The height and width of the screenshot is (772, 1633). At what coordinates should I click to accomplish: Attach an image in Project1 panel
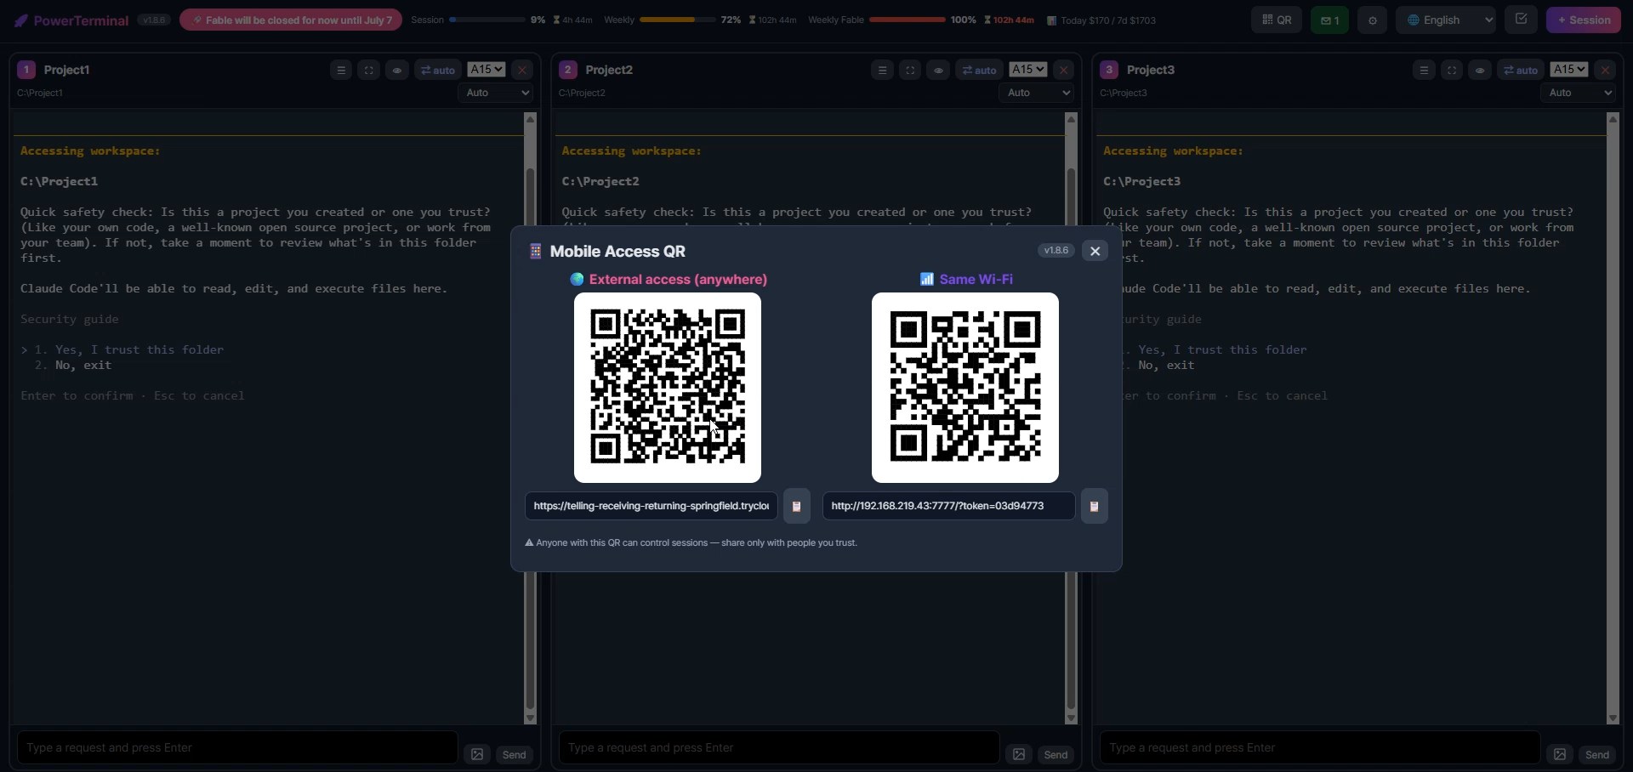click(477, 754)
